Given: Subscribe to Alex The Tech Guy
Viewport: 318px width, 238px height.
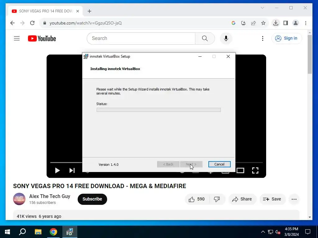Looking at the screenshot, I should tap(92, 199).
